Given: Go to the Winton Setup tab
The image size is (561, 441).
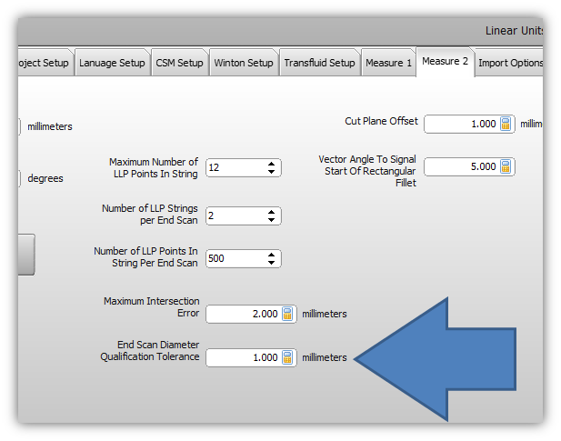Looking at the screenshot, I should click(243, 63).
